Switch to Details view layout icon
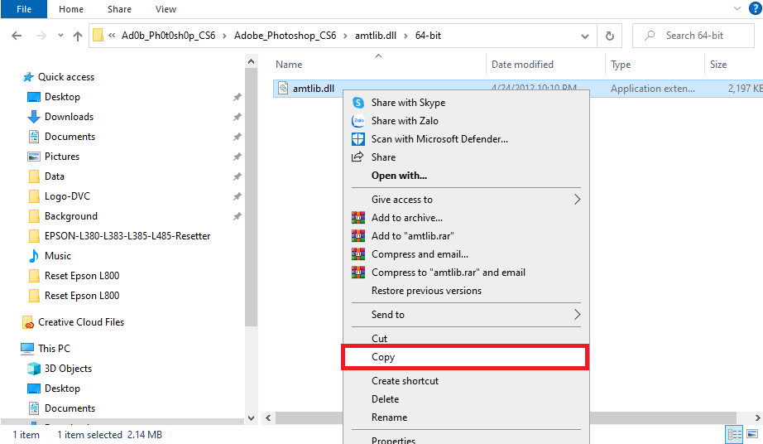763x444 pixels. click(734, 434)
